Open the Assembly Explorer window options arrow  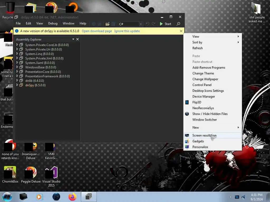pyautogui.click(x=73, y=39)
